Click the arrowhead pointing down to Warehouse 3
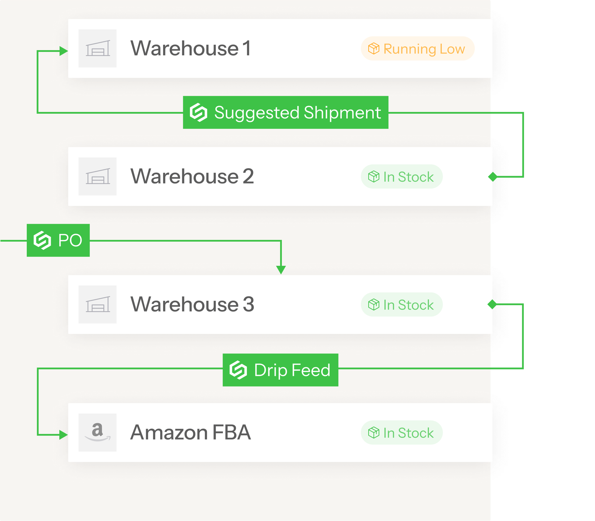Image resolution: width=595 pixels, height=521 pixels. [281, 270]
